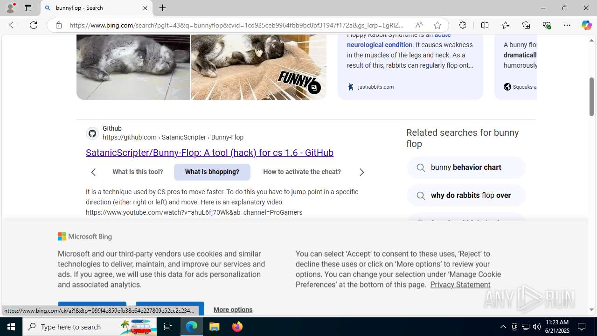Click the browser Back arrow
Viewport: 597px width, 336px height.
pyautogui.click(x=13, y=25)
